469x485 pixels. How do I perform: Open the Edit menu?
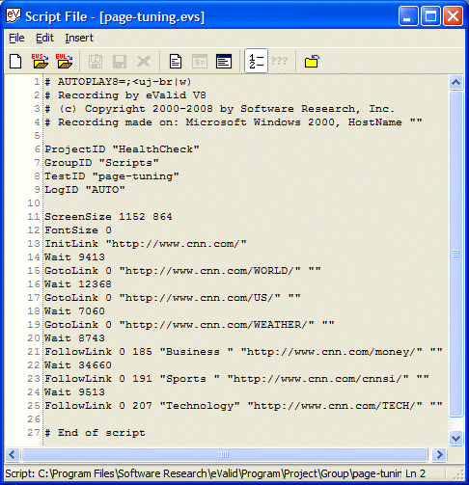click(44, 38)
